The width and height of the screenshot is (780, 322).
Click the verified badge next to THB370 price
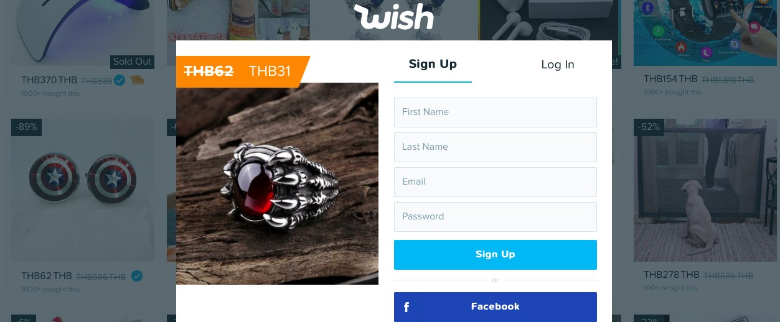point(120,80)
